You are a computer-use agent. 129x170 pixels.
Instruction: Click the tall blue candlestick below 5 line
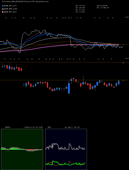[x=69, y=88]
